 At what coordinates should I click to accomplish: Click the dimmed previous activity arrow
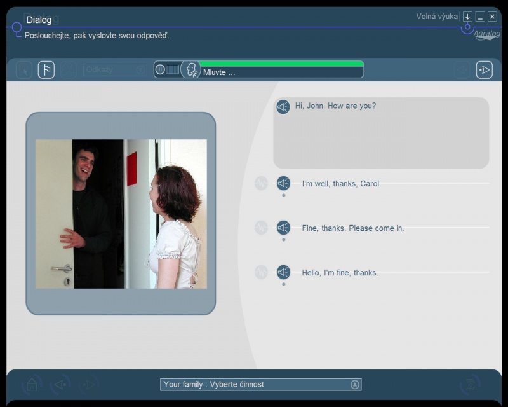[60, 385]
